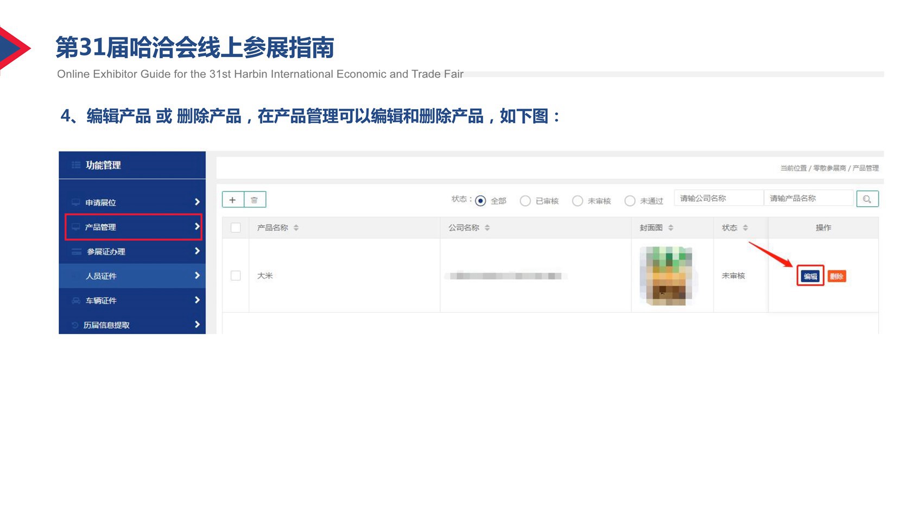Open the 历届信息提取 menu item
This screenshot has height=513, width=912.
click(132, 325)
